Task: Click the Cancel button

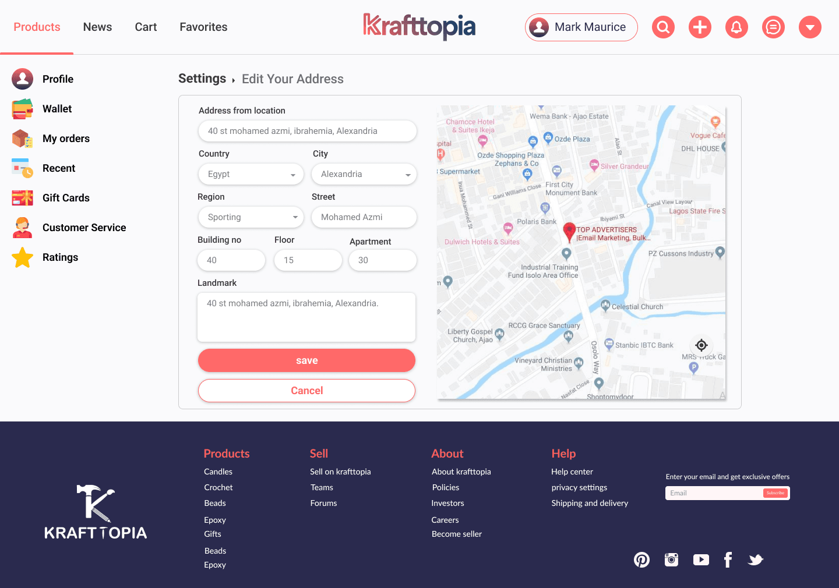Action: (306, 391)
